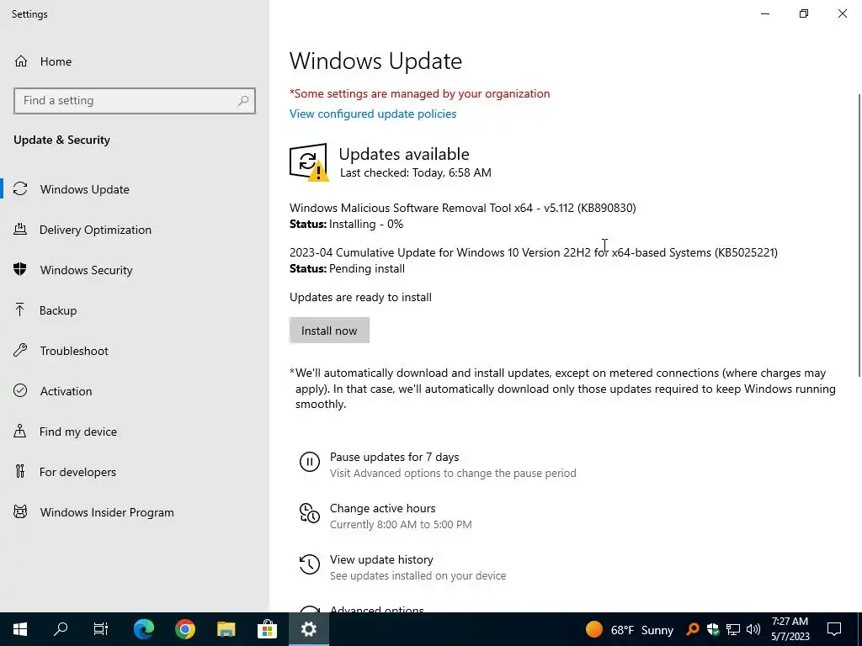The image size is (862, 646).
Task: Open Windows Insider Program settings
Action: [135, 512]
